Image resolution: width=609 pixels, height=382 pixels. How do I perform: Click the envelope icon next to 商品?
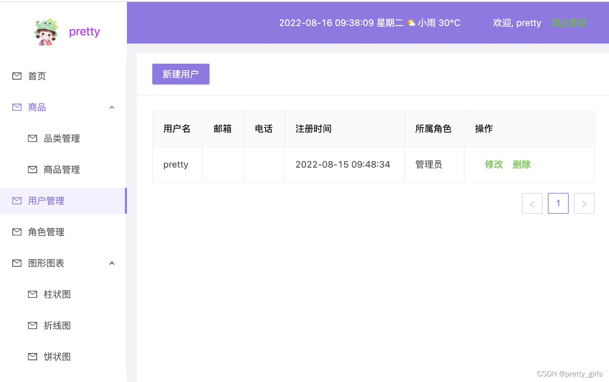click(17, 107)
